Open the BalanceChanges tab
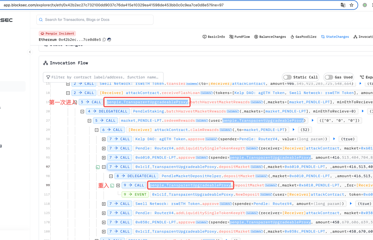 coord(270,37)
